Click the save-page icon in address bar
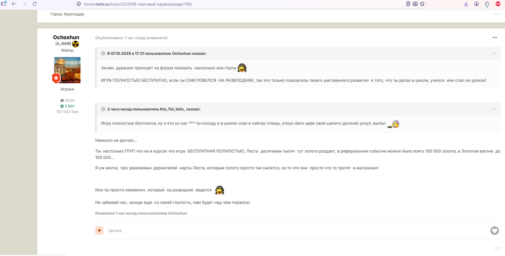The image size is (505, 256). point(415,4)
